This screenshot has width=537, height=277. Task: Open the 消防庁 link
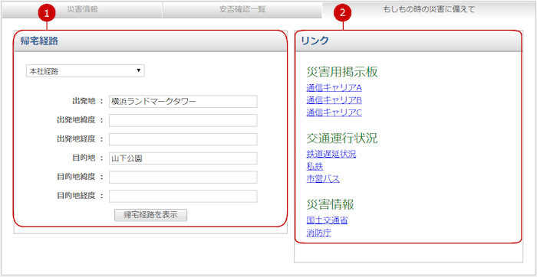(x=319, y=233)
